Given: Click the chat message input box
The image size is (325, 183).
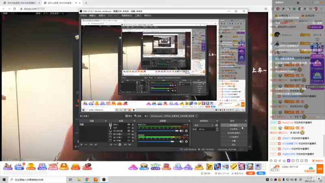Looking at the screenshot, I should [x=293, y=168].
